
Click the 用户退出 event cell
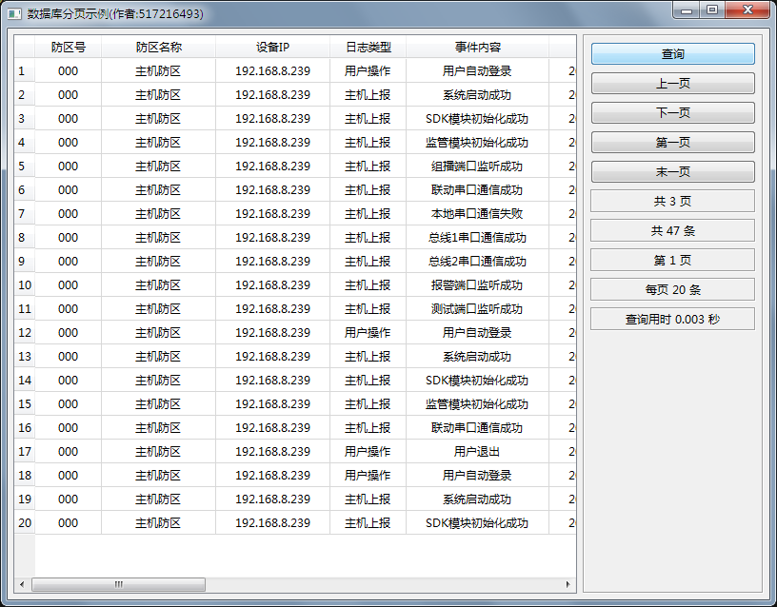(477, 451)
